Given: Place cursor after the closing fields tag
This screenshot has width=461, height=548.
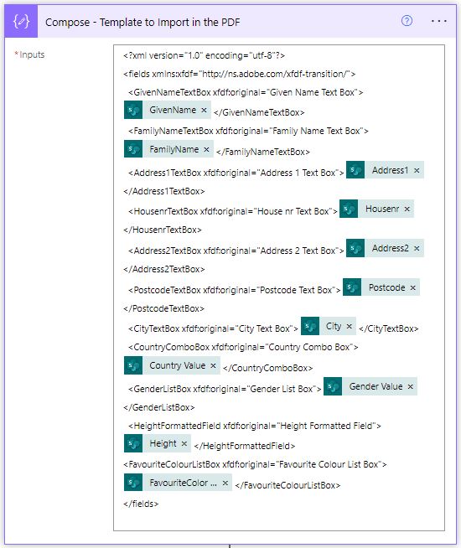Looking at the screenshot, I should [x=159, y=504].
